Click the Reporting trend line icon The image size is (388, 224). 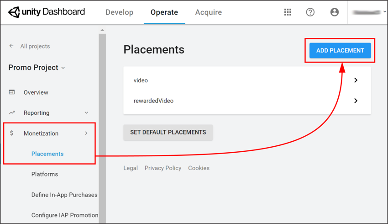pos(12,113)
